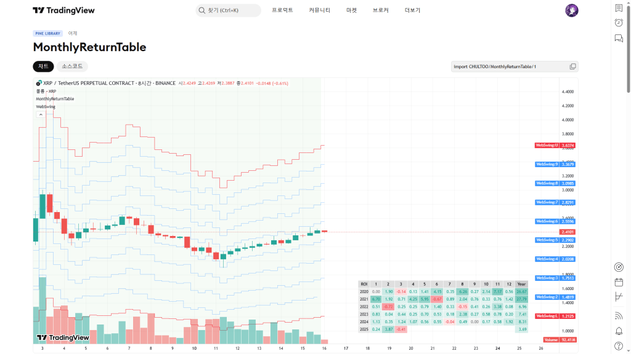Image resolution: width=631 pixels, height=354 pixels.
Task: Open the user profile avatar
Action: 571,10
